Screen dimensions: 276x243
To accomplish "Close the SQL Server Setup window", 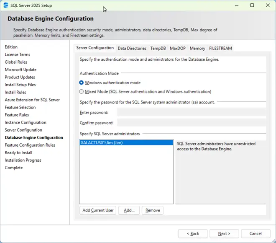I will (x=268, y=5).
